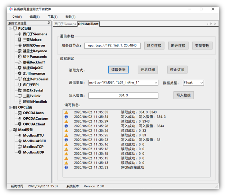This screenshot has width=226, height=196.
Task: Click the 三菱Melsec tree icon
Action: (20, 40)
